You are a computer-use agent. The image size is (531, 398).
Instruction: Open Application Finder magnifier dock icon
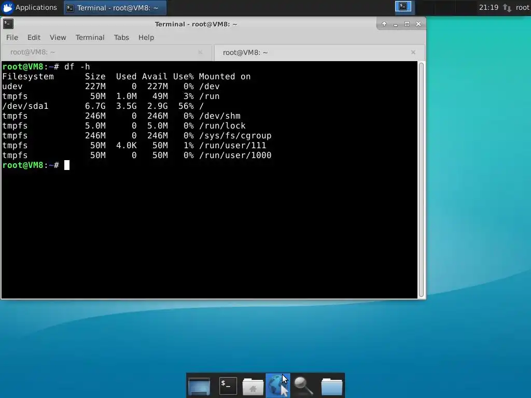point(303,386)
